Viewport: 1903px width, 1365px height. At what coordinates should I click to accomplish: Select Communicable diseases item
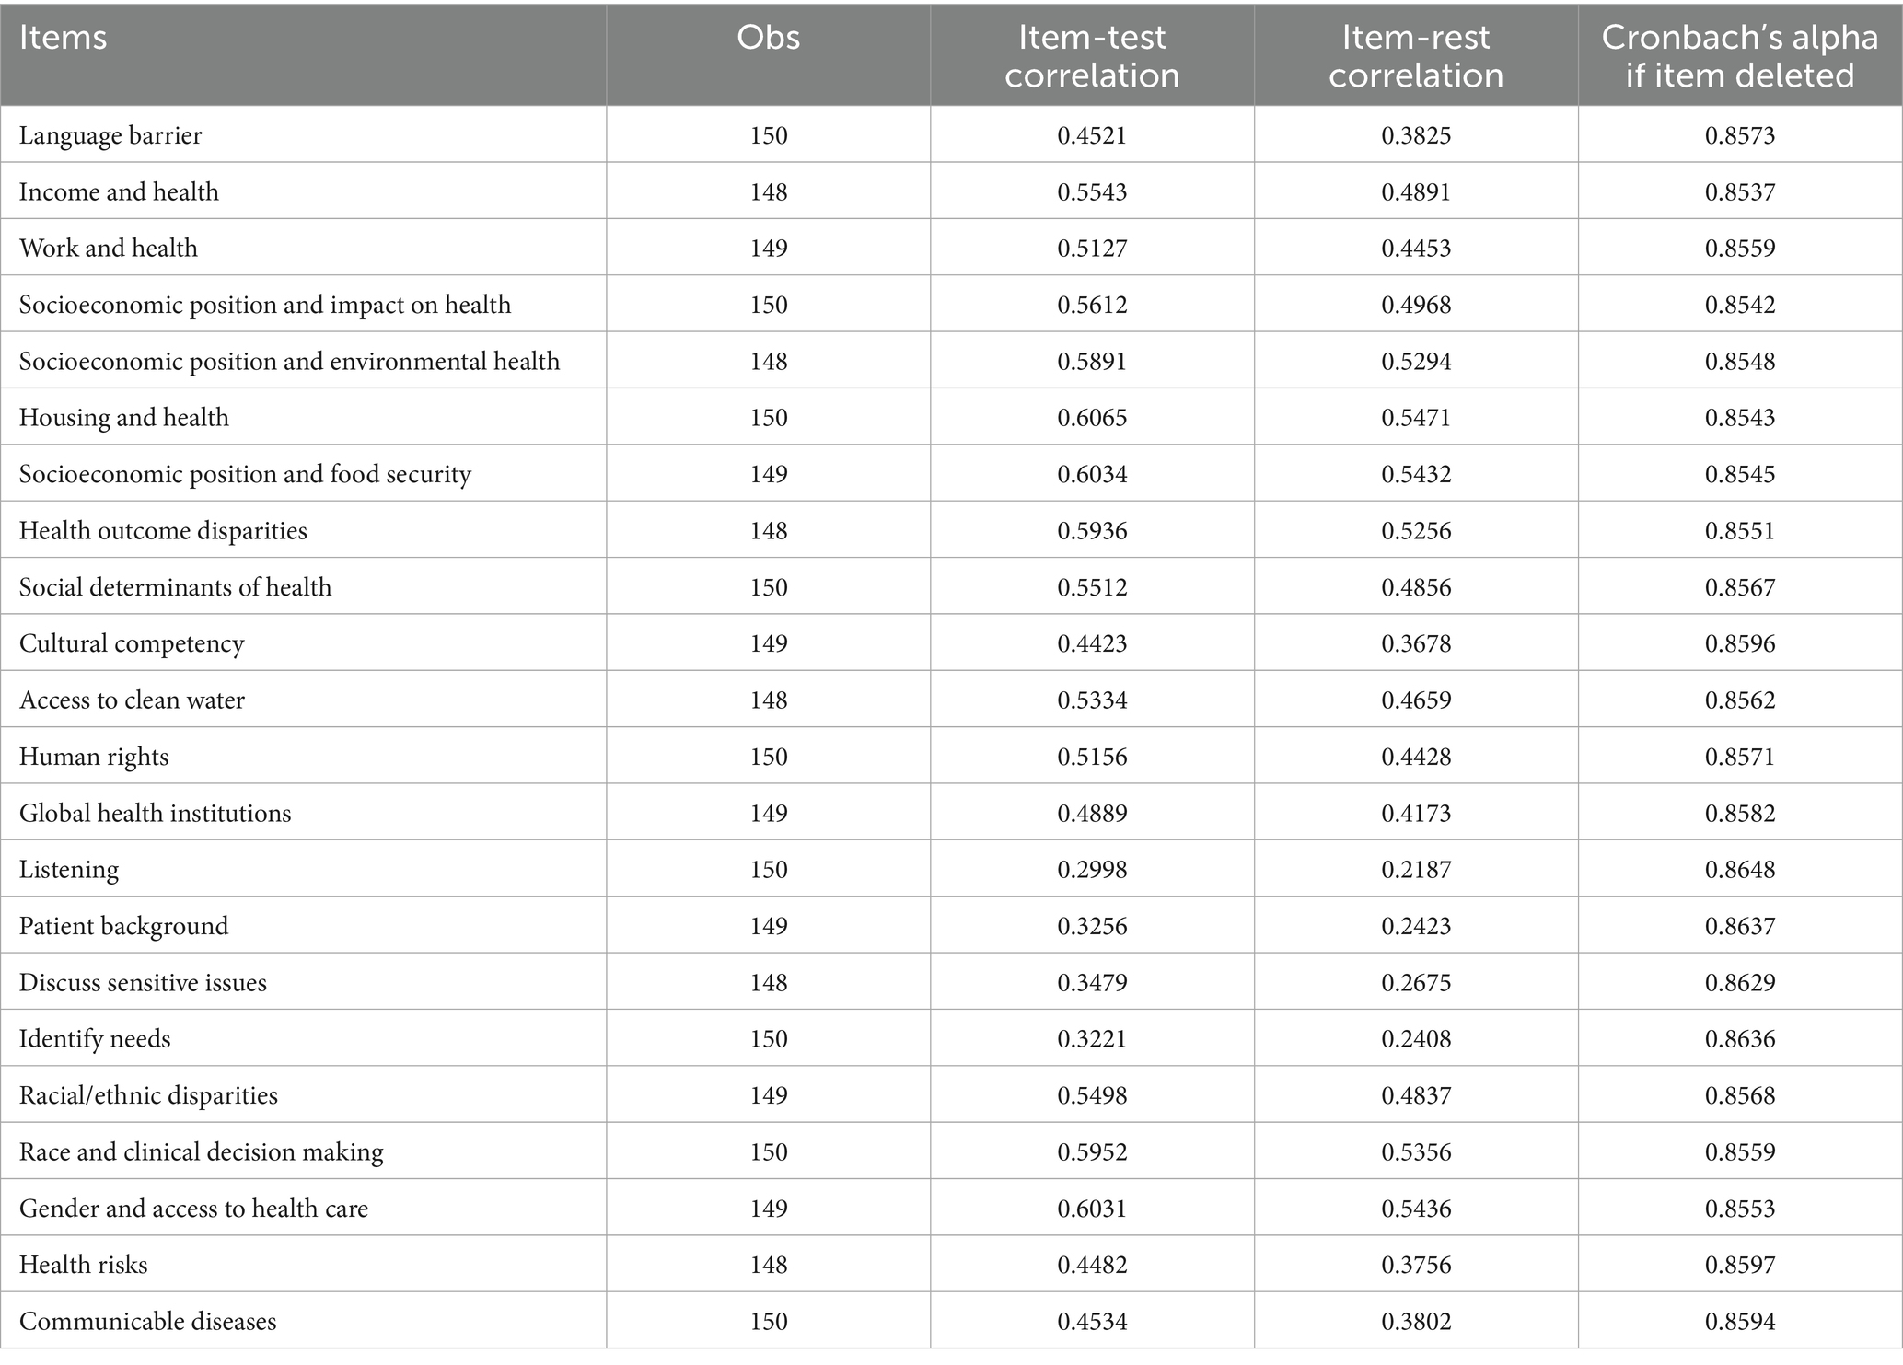[147, 1321]
